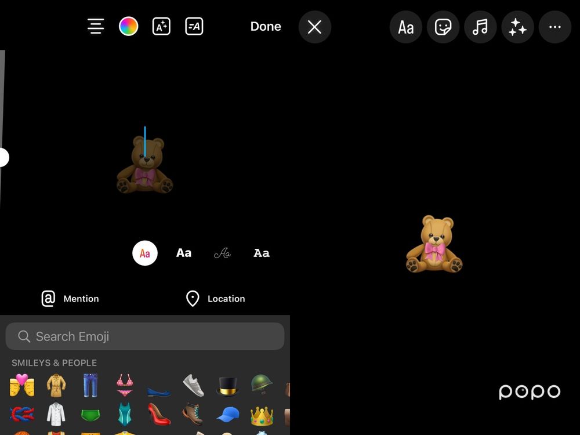Image resolution: width=580 pixels, height=435 pixels.
Task: Insert the pink bikini emoji
Action: [125, 385]
